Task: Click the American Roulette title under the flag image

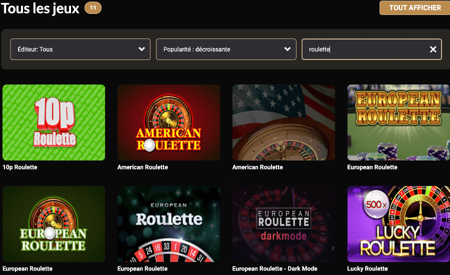Action: (257, 167)
